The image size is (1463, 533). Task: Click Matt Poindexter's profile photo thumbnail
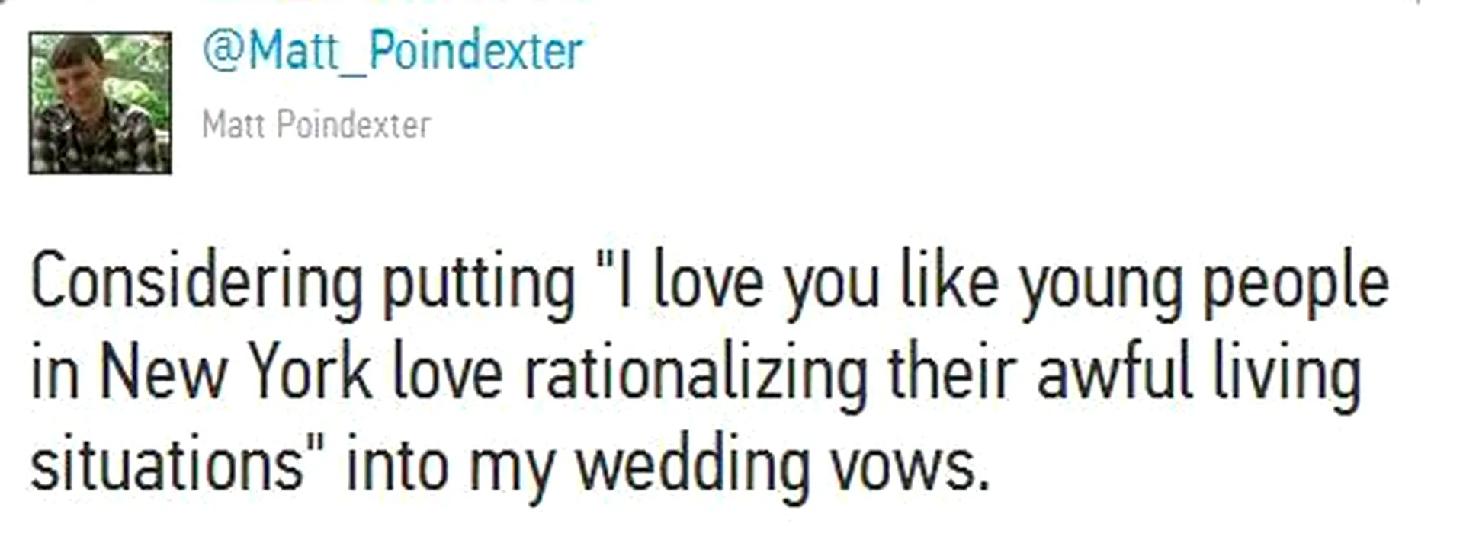click(x=100, y=103)
